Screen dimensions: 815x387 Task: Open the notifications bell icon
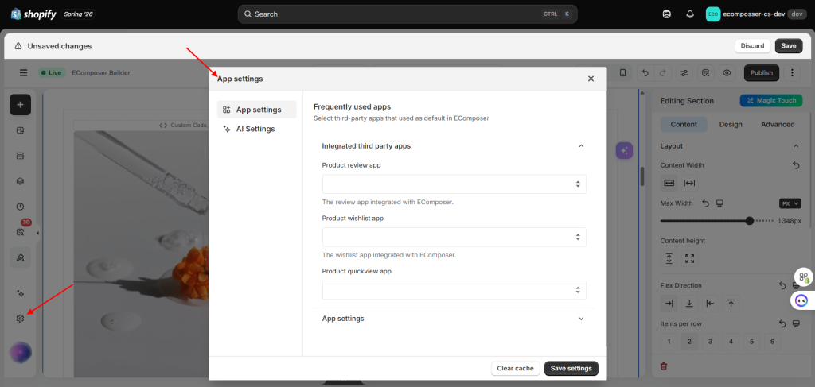[x=690, y=14]
